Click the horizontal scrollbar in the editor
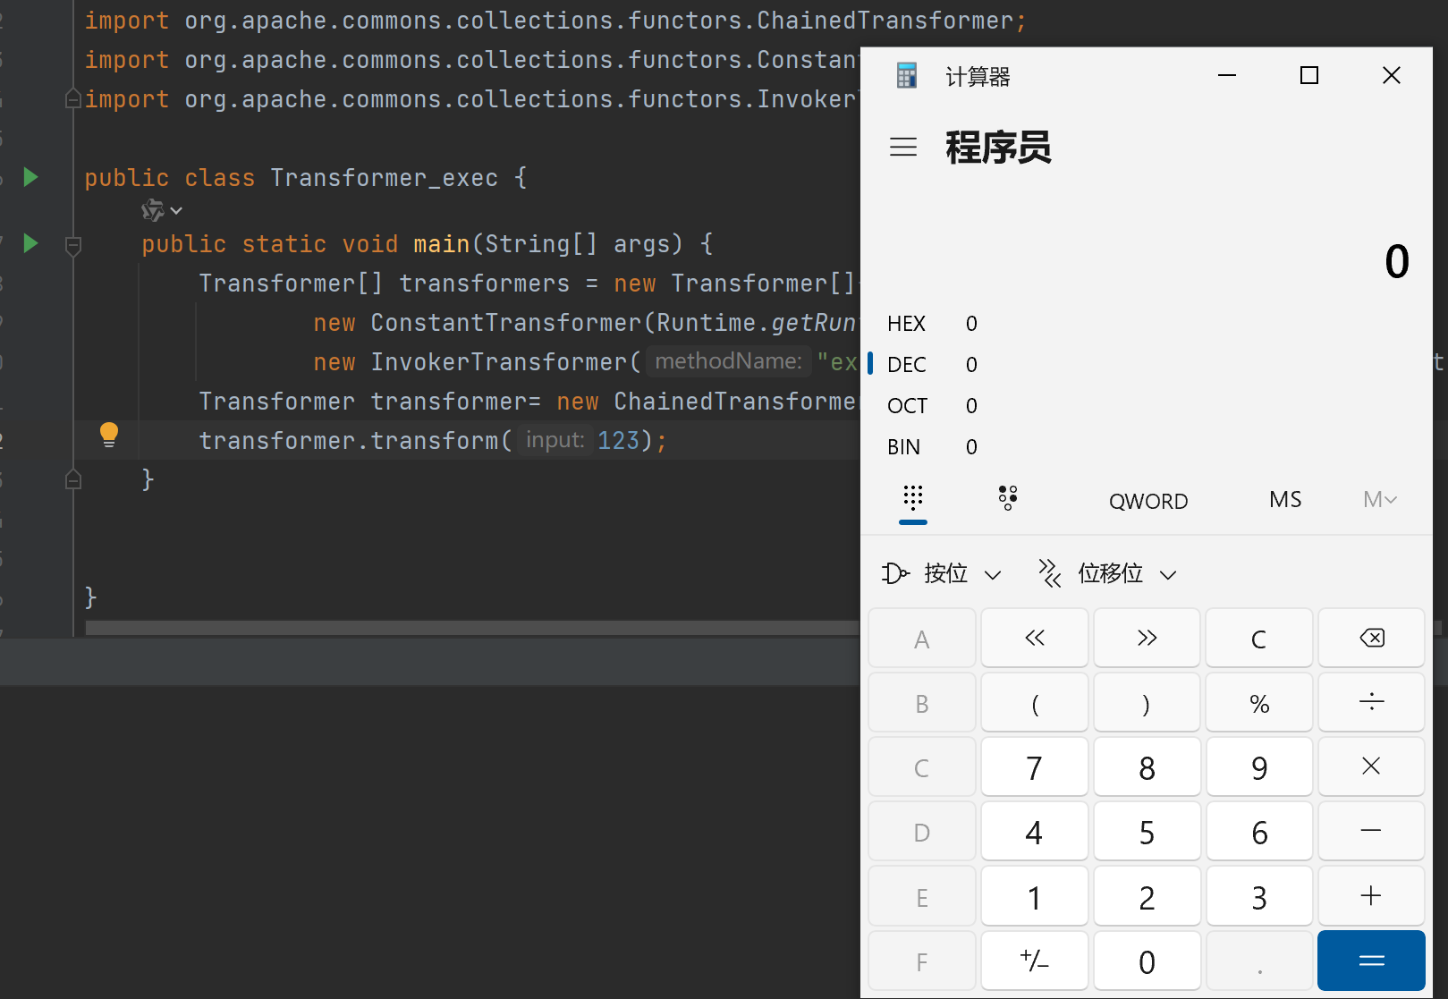 (472, 628)
